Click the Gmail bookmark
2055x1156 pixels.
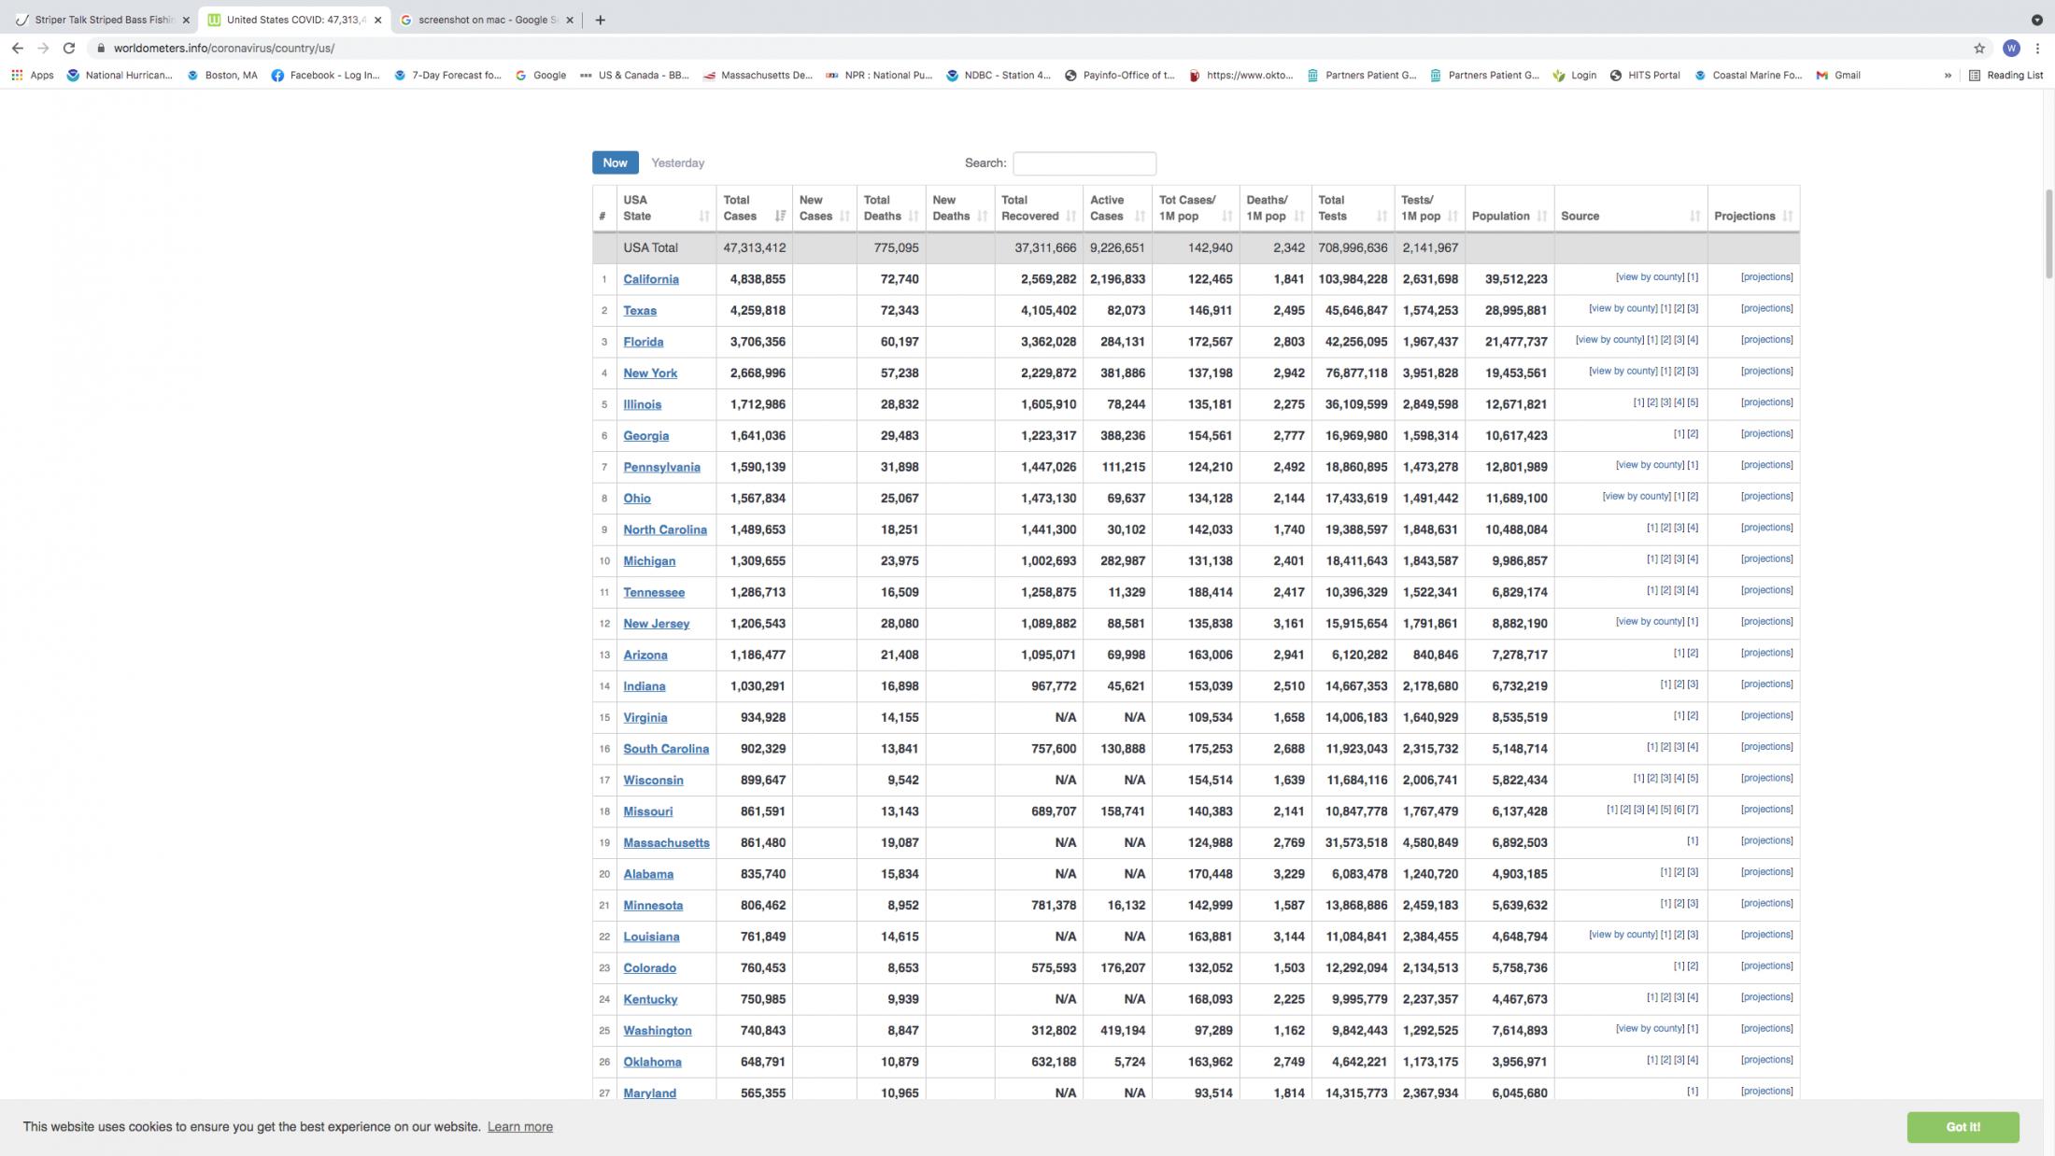(x=1837, y=75)
